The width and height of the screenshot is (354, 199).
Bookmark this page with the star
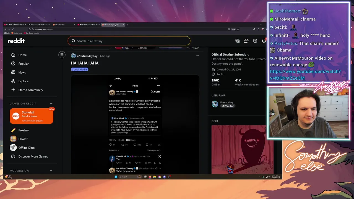[x=238, y=29]
